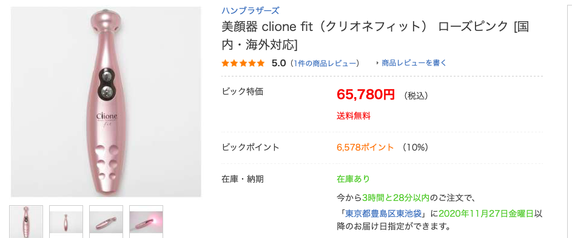Click the product title 美顔器 clione fit
The image size is (572, 238).
(x=375, y=35)
